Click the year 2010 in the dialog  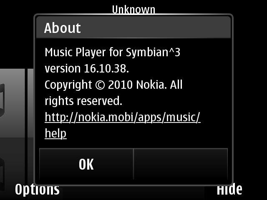[x=121, y=85]
